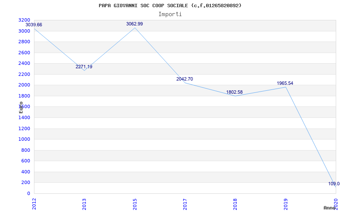Select data label 2042.70
The width and height of the screenshot is (340, 212).
tap(184, 79)
